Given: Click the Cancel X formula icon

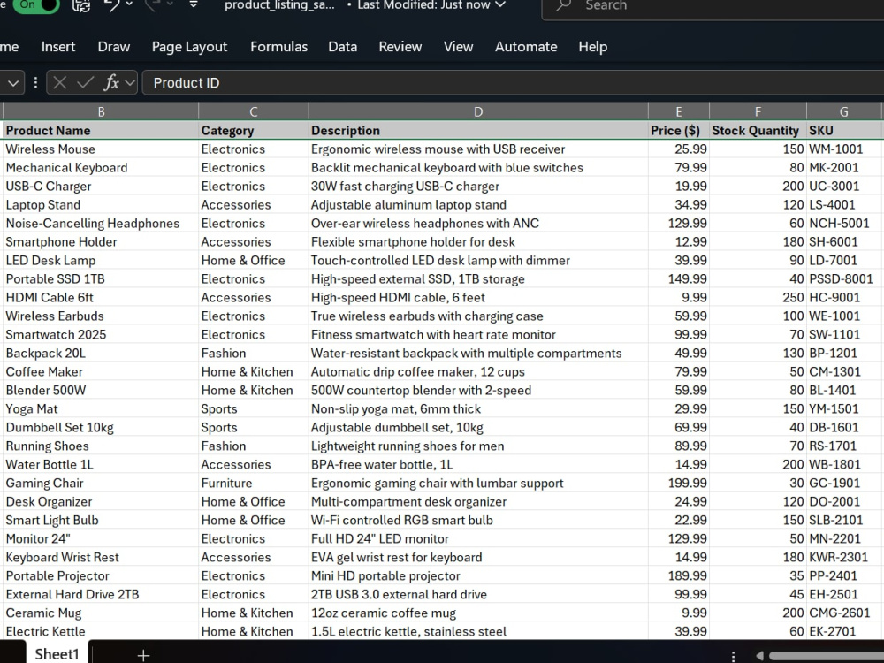Looking at the screenshot, I should [60, 83].
